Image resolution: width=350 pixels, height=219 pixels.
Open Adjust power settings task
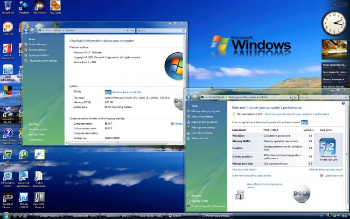203,127
